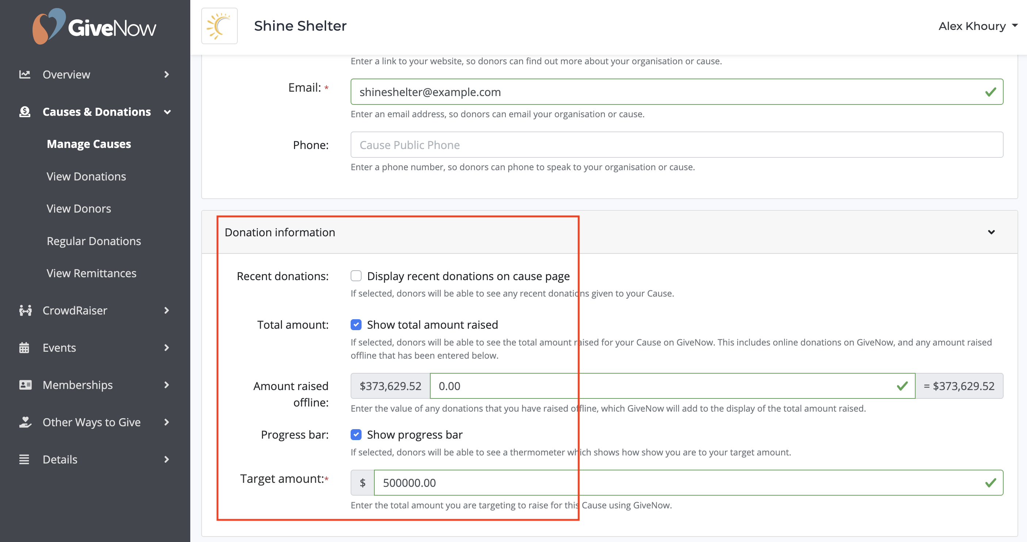Click the Memberships card icon
The width and height of the screenshot is (1027, 542).
[25, 385]
